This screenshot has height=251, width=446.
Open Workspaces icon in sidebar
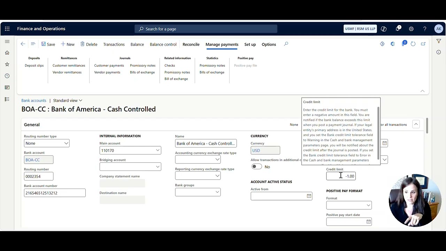7,88
